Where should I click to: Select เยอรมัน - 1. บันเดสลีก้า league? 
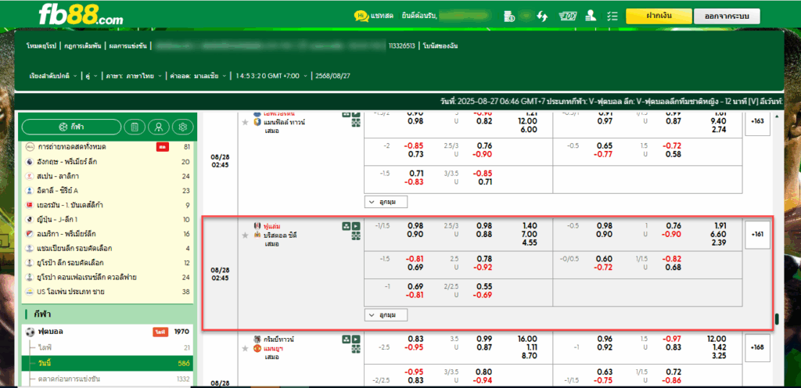(x=107, y=205)
